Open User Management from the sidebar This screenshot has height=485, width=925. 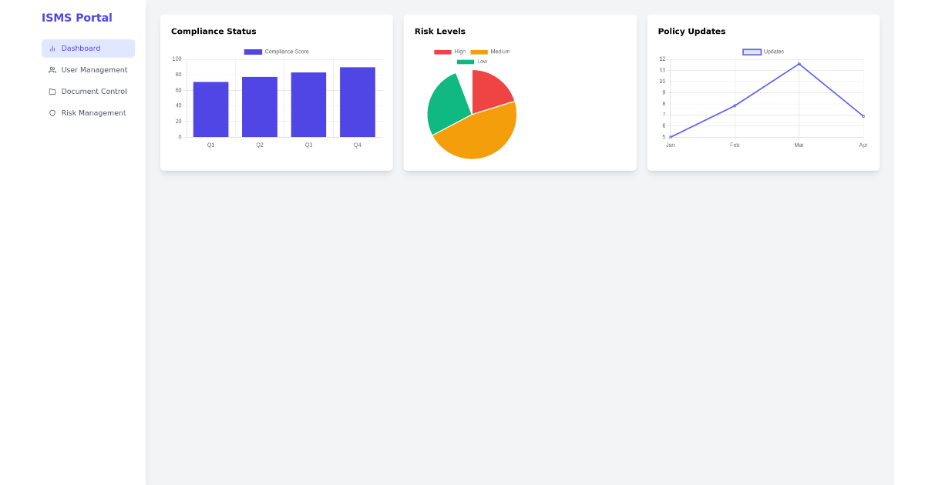point(93,69)
